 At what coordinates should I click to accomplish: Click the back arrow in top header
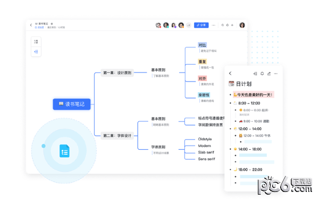click(x=31, y=25)
